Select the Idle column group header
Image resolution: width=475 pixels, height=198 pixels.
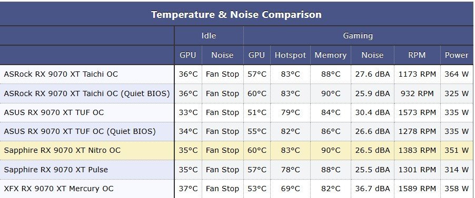pos(209,36)
